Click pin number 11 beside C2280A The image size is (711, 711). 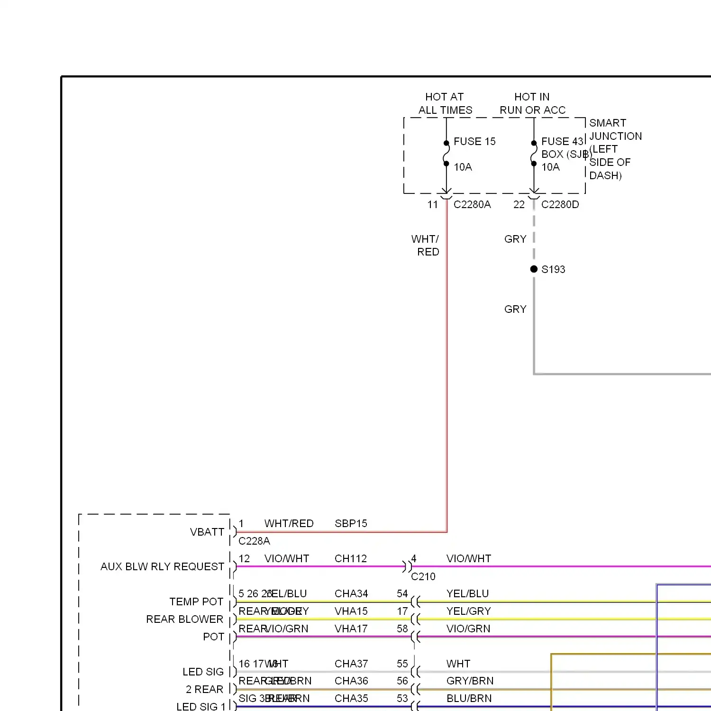(432, 204)
